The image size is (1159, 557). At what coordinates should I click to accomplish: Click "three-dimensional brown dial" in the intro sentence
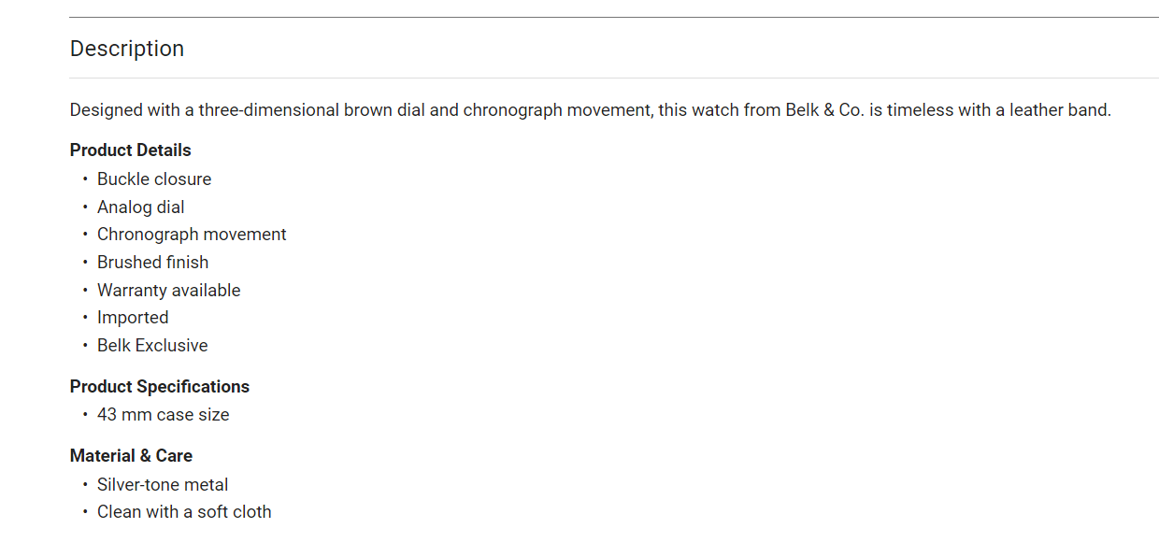[x=312, y=110]
